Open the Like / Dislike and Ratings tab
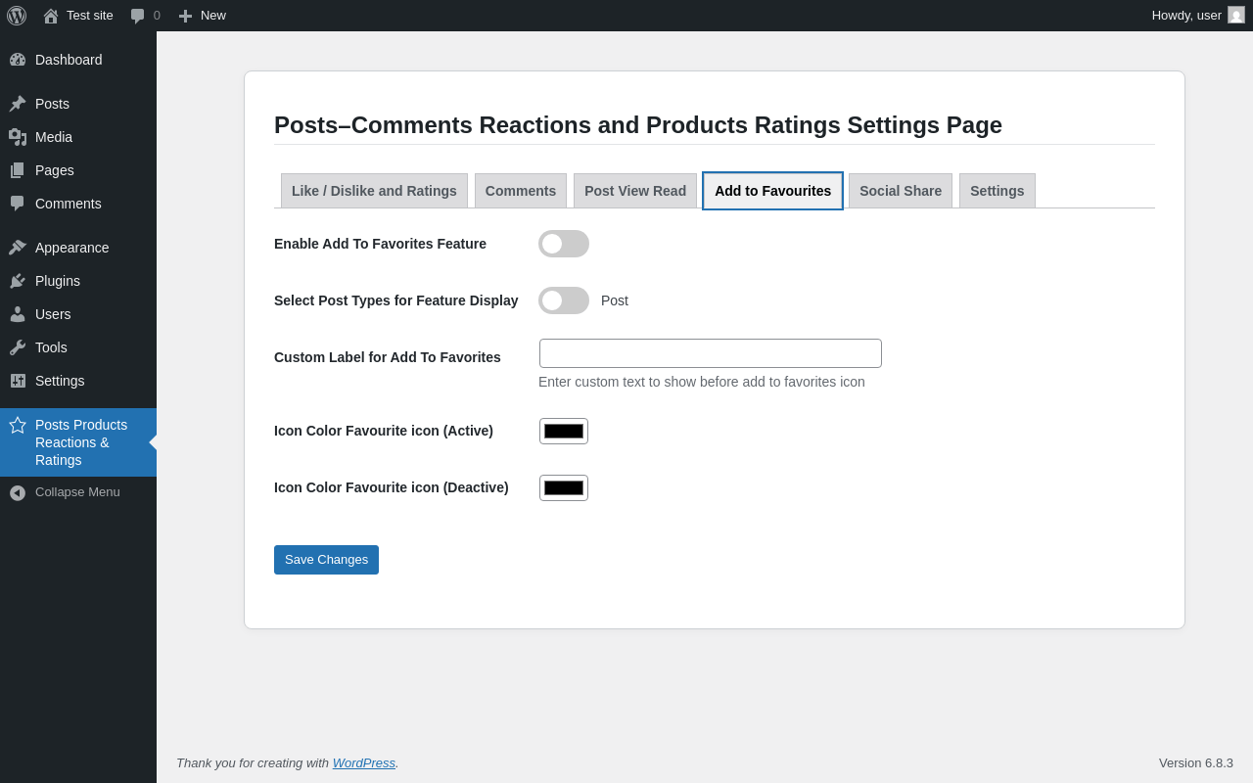Viewport: 1253px width, 783px height. (374, 191)
